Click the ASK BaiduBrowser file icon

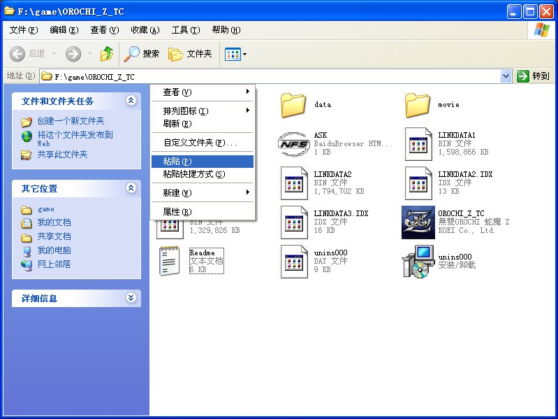[x=294, y=143]
